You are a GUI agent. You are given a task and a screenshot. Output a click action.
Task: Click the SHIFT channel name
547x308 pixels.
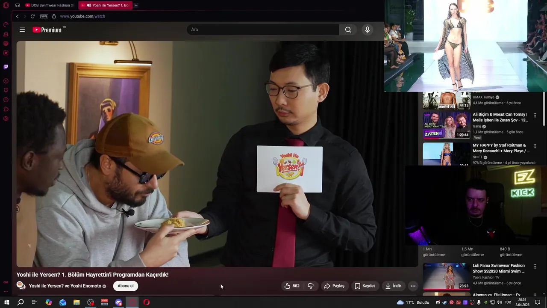click(477, 157)
